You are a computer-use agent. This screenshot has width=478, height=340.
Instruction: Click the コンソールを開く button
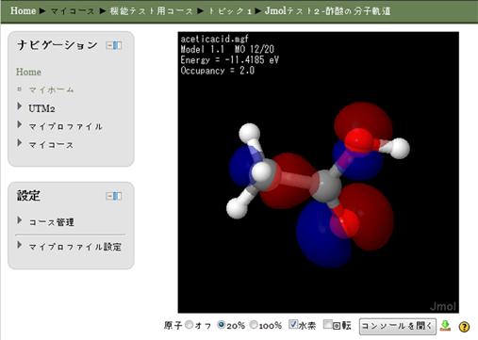[x=398, y=326]
